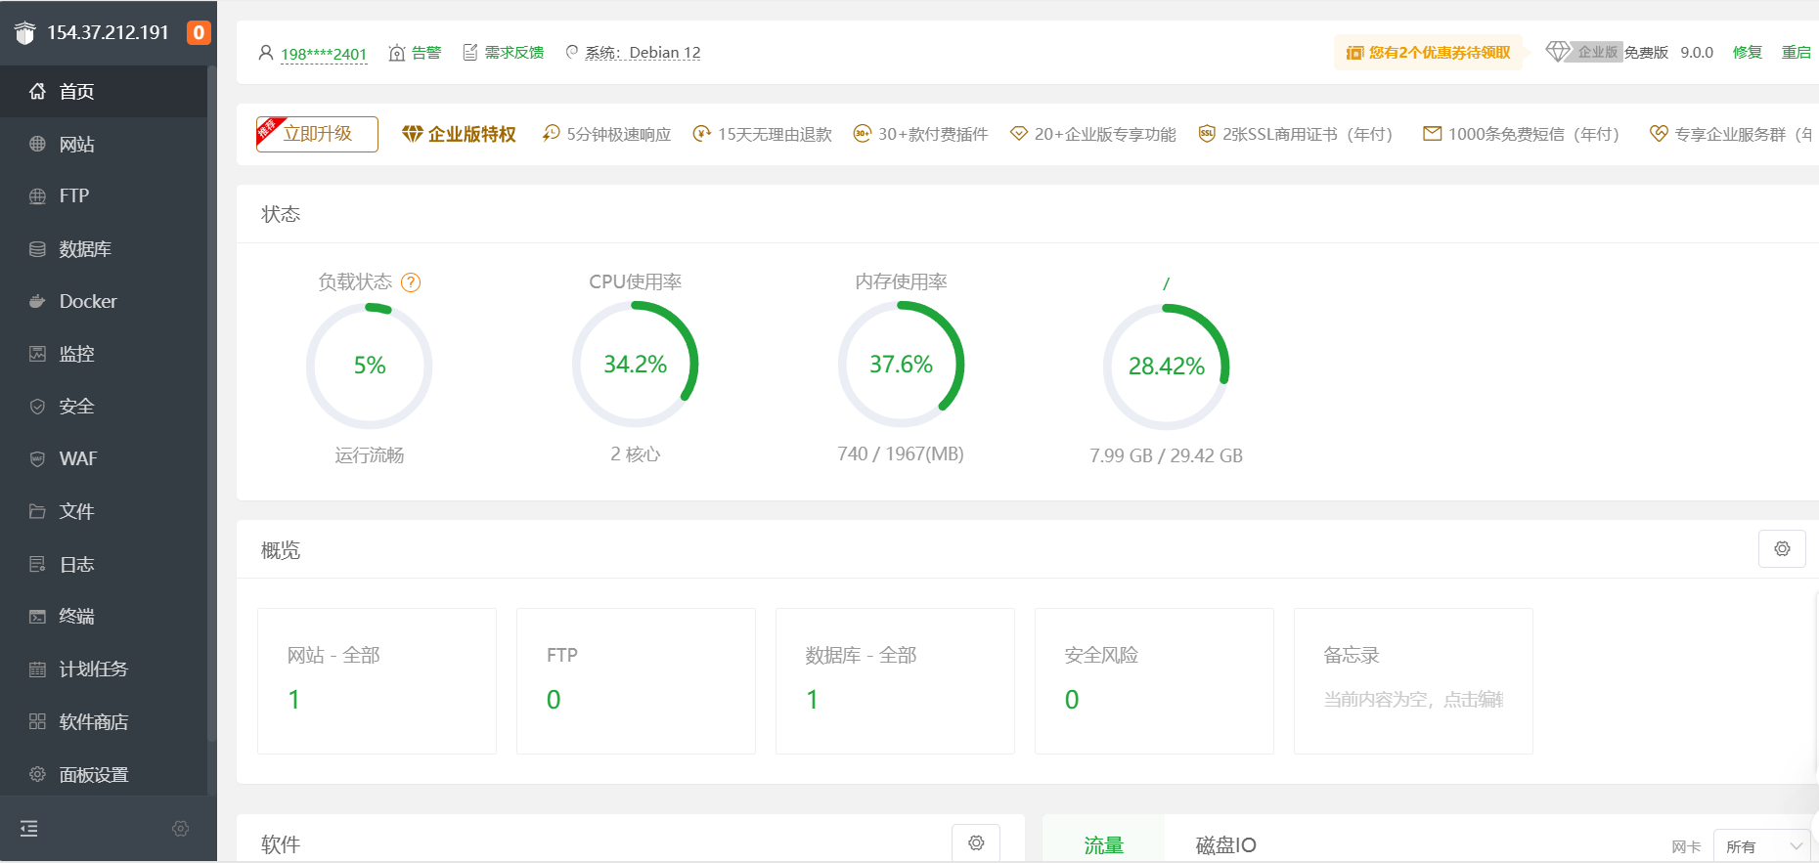This screenshot has width=1819, height=863.
Task: Click the 内存使用率 37.6% gauge
Action: 902,365
